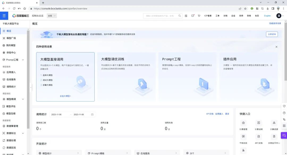This screenshot has height=155, width=287.
Task: Open 计费管理 quick entry
Action: pyautogui.click(x=243, y=125)
